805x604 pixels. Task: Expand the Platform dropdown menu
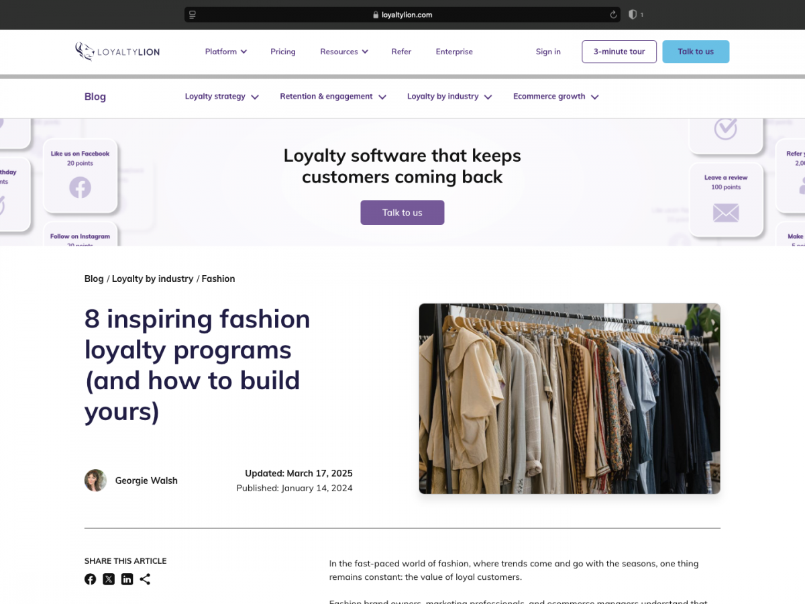[x=225, y=52]
